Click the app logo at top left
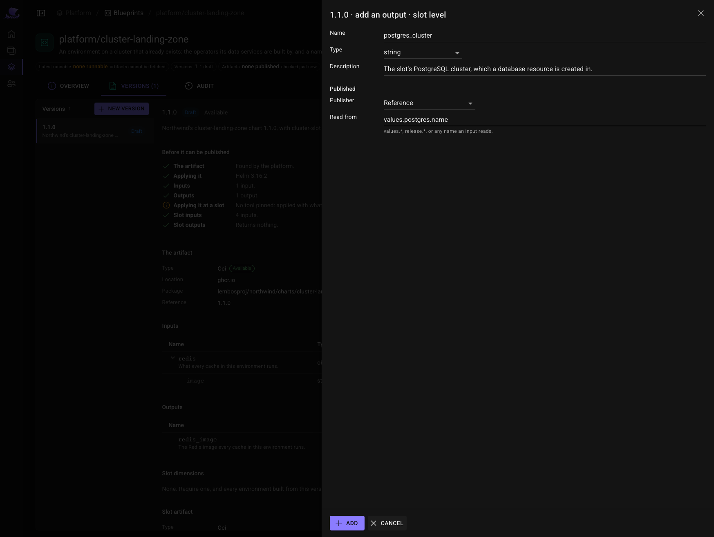This screenshot has height=537, width=714. pos(12,13)
